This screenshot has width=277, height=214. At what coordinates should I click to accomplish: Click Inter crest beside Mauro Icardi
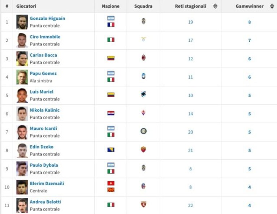point(143,131)
